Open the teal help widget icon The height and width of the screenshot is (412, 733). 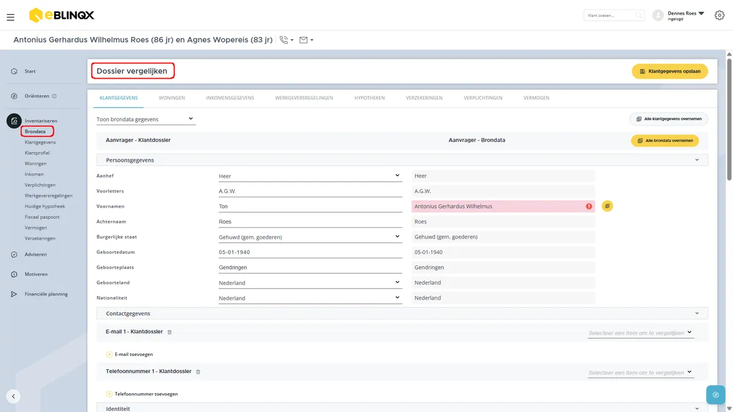click(715, 395)
